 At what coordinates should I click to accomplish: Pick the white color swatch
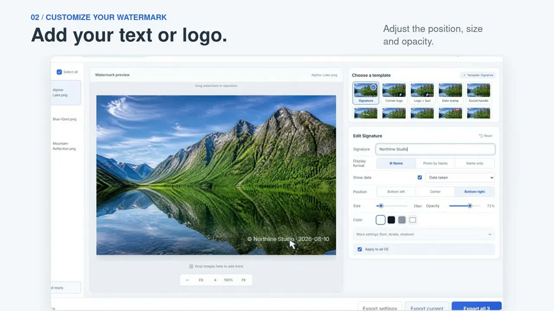click(380, 220)
